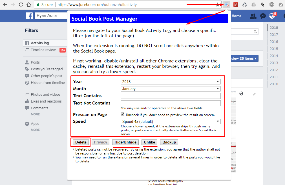This screenshot has width=285, height=185.
Task: Open the Speed 4x (default) dropdown
Action: pos(171,121)
